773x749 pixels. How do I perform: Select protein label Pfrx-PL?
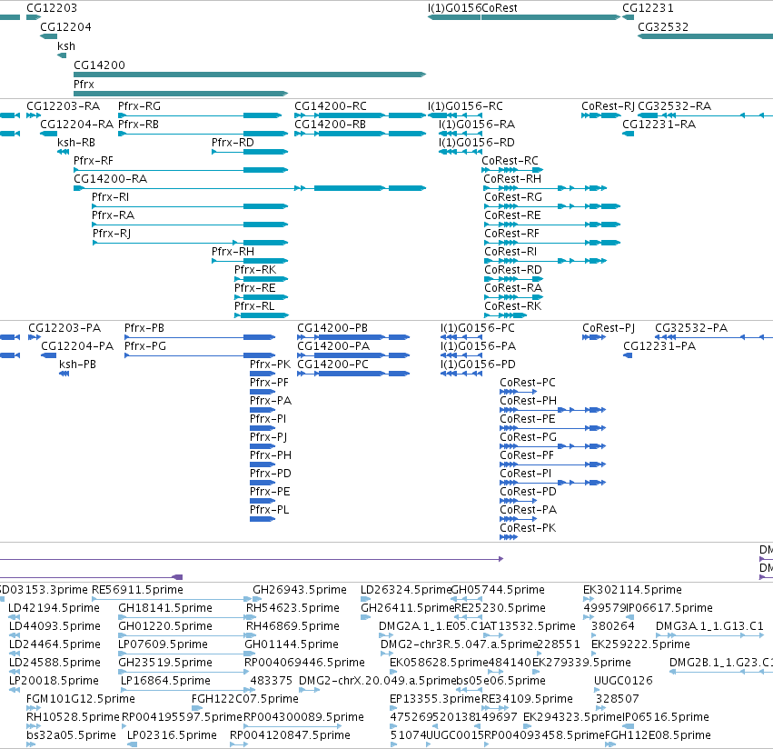tap(269, 510)
